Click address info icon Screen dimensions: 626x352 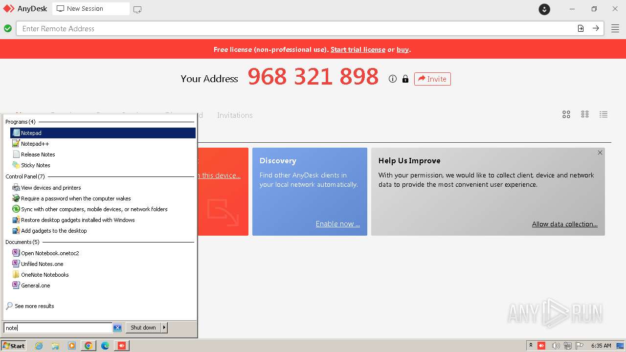point(392,79)
